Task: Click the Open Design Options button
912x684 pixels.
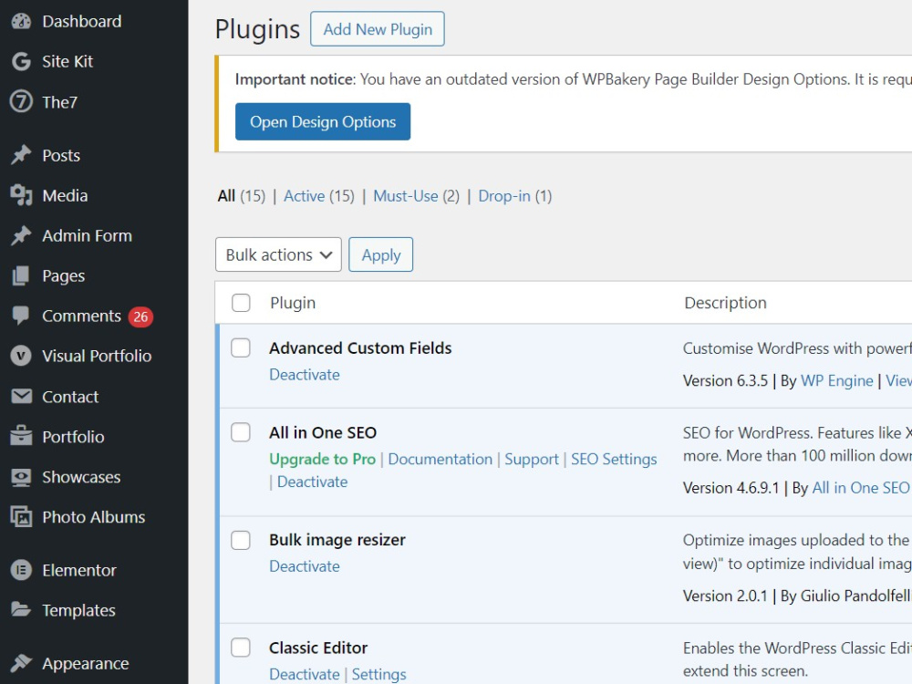Action: pos(323,121)
